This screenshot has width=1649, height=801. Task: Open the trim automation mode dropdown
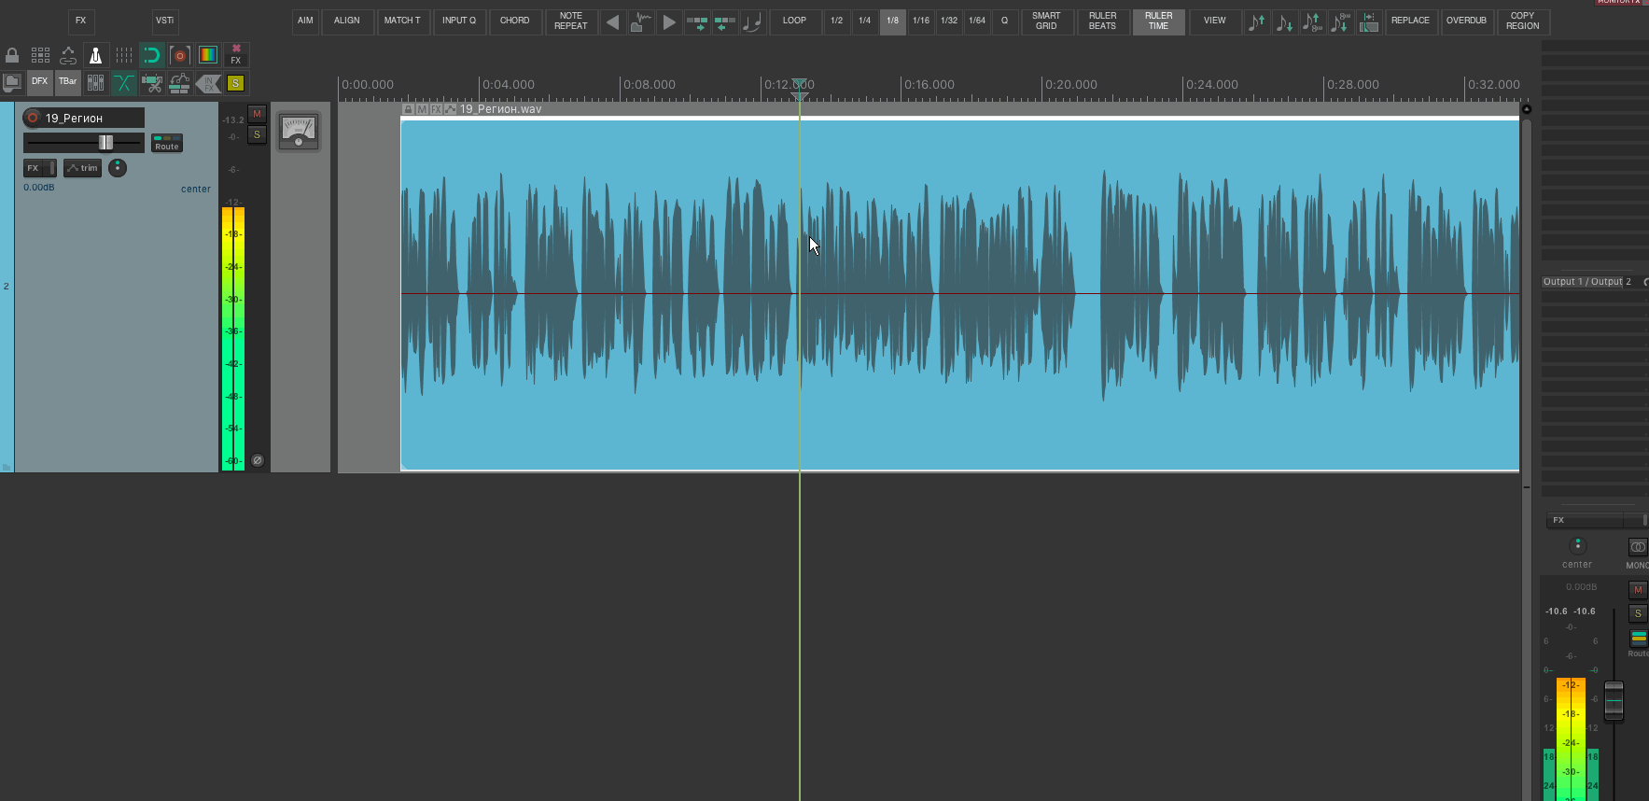[x=82, y=168]
